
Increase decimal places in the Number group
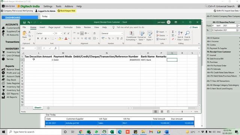point(118,38)
